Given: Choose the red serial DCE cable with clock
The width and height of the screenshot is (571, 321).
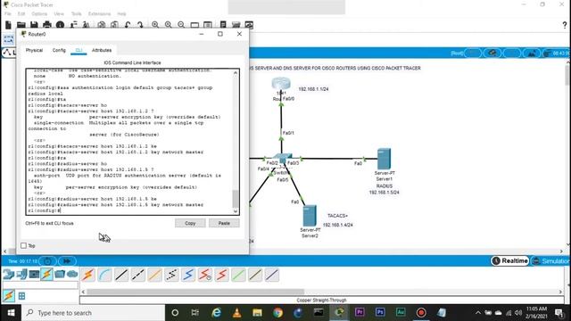Looking at the screenshot, I should [205, 275].
